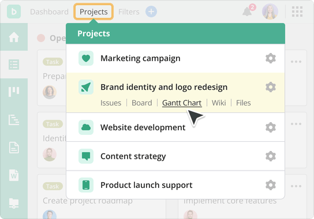Open the issues list sidebar icon
Viewport: 314px width, 219px height.
coord(14,65)
